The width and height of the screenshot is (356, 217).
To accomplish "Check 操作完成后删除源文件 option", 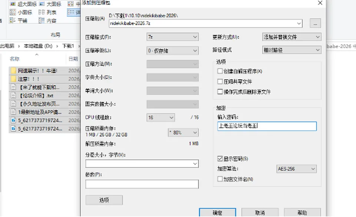I will point(220,91).
